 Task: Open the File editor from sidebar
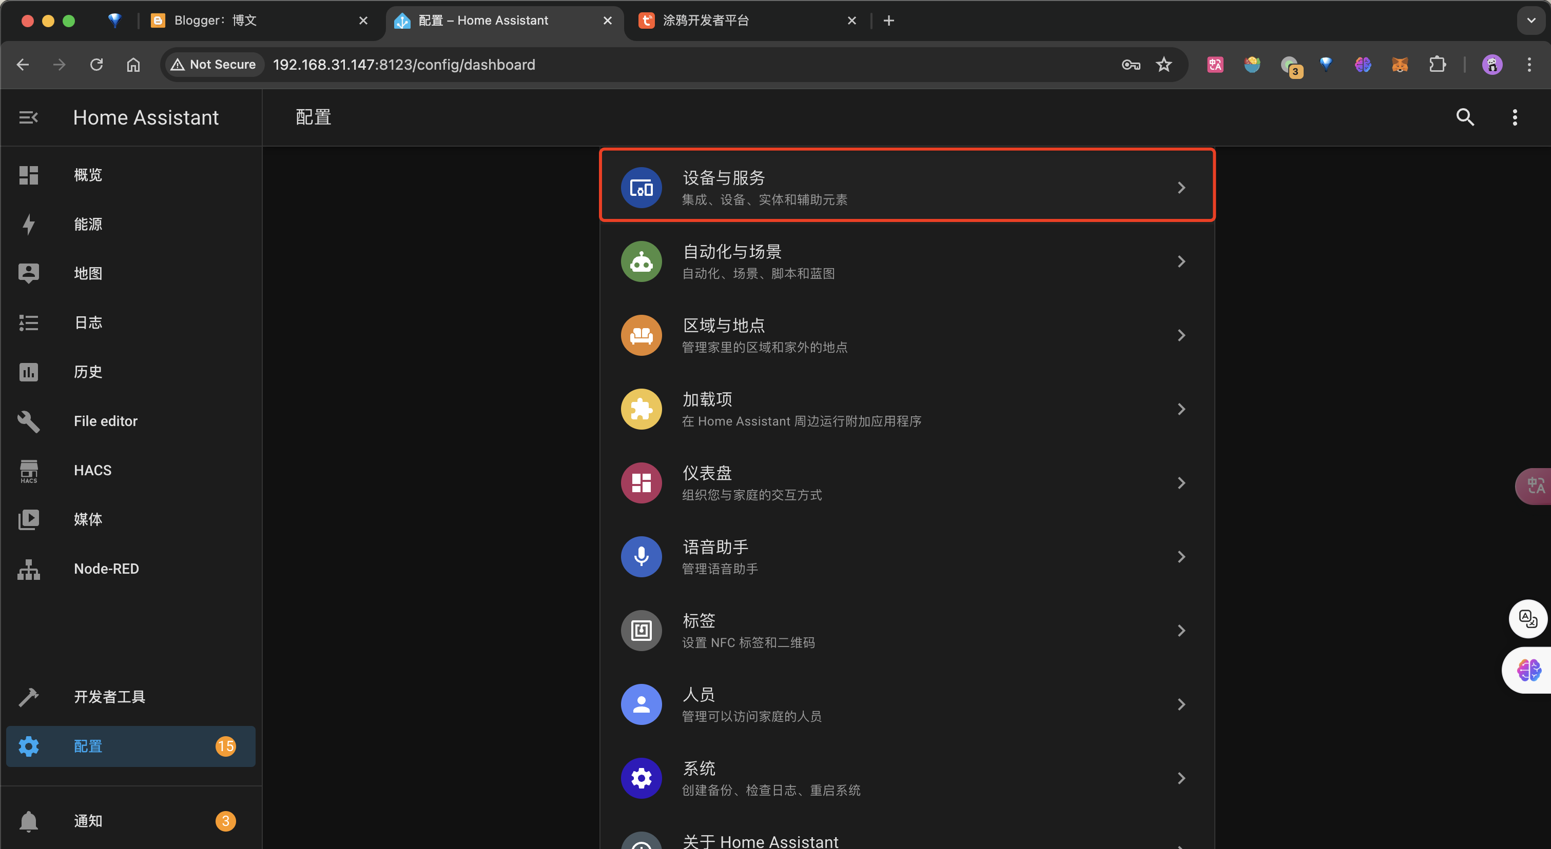click(28, 421)
